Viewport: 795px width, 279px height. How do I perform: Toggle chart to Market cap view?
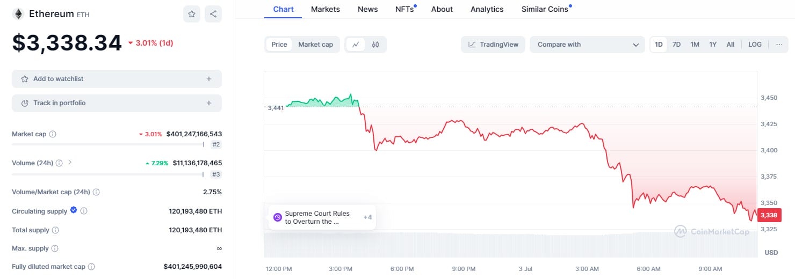[x=315, y=45]
